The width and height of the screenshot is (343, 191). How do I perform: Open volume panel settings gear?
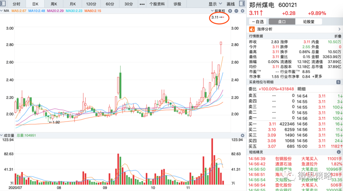243,136
